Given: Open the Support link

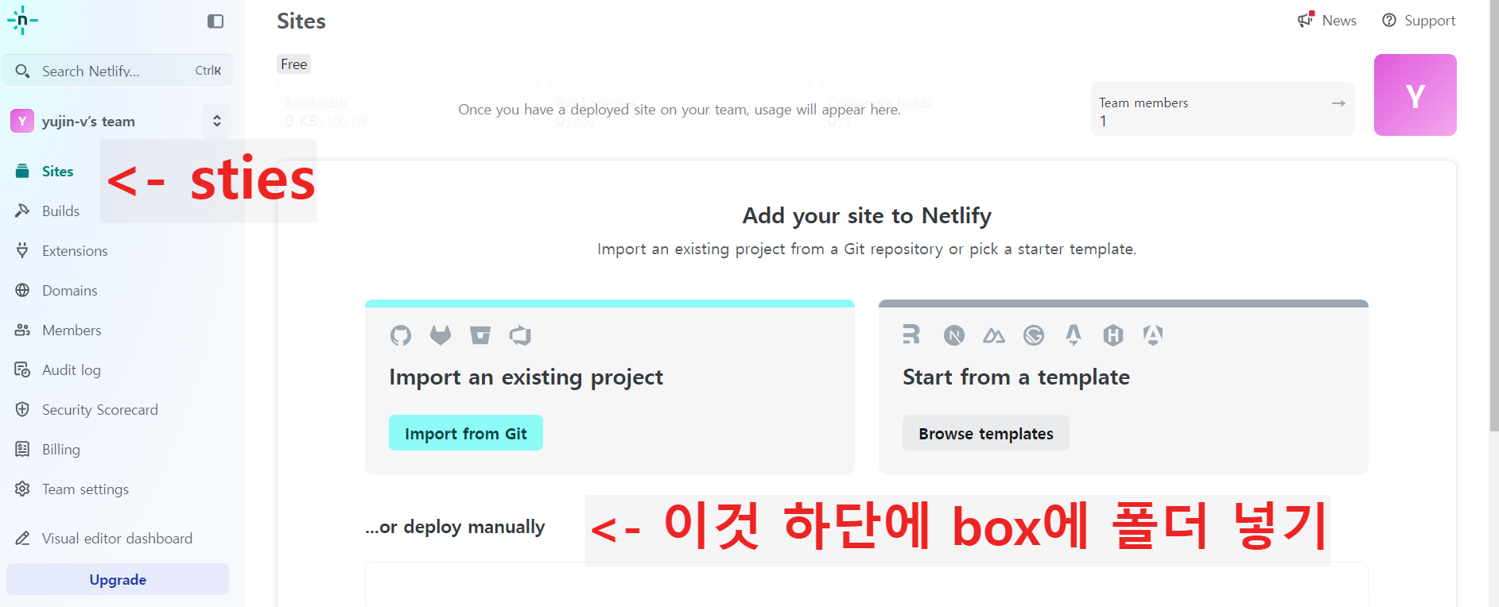Looking at the screenshot, I should point(1419,21).
